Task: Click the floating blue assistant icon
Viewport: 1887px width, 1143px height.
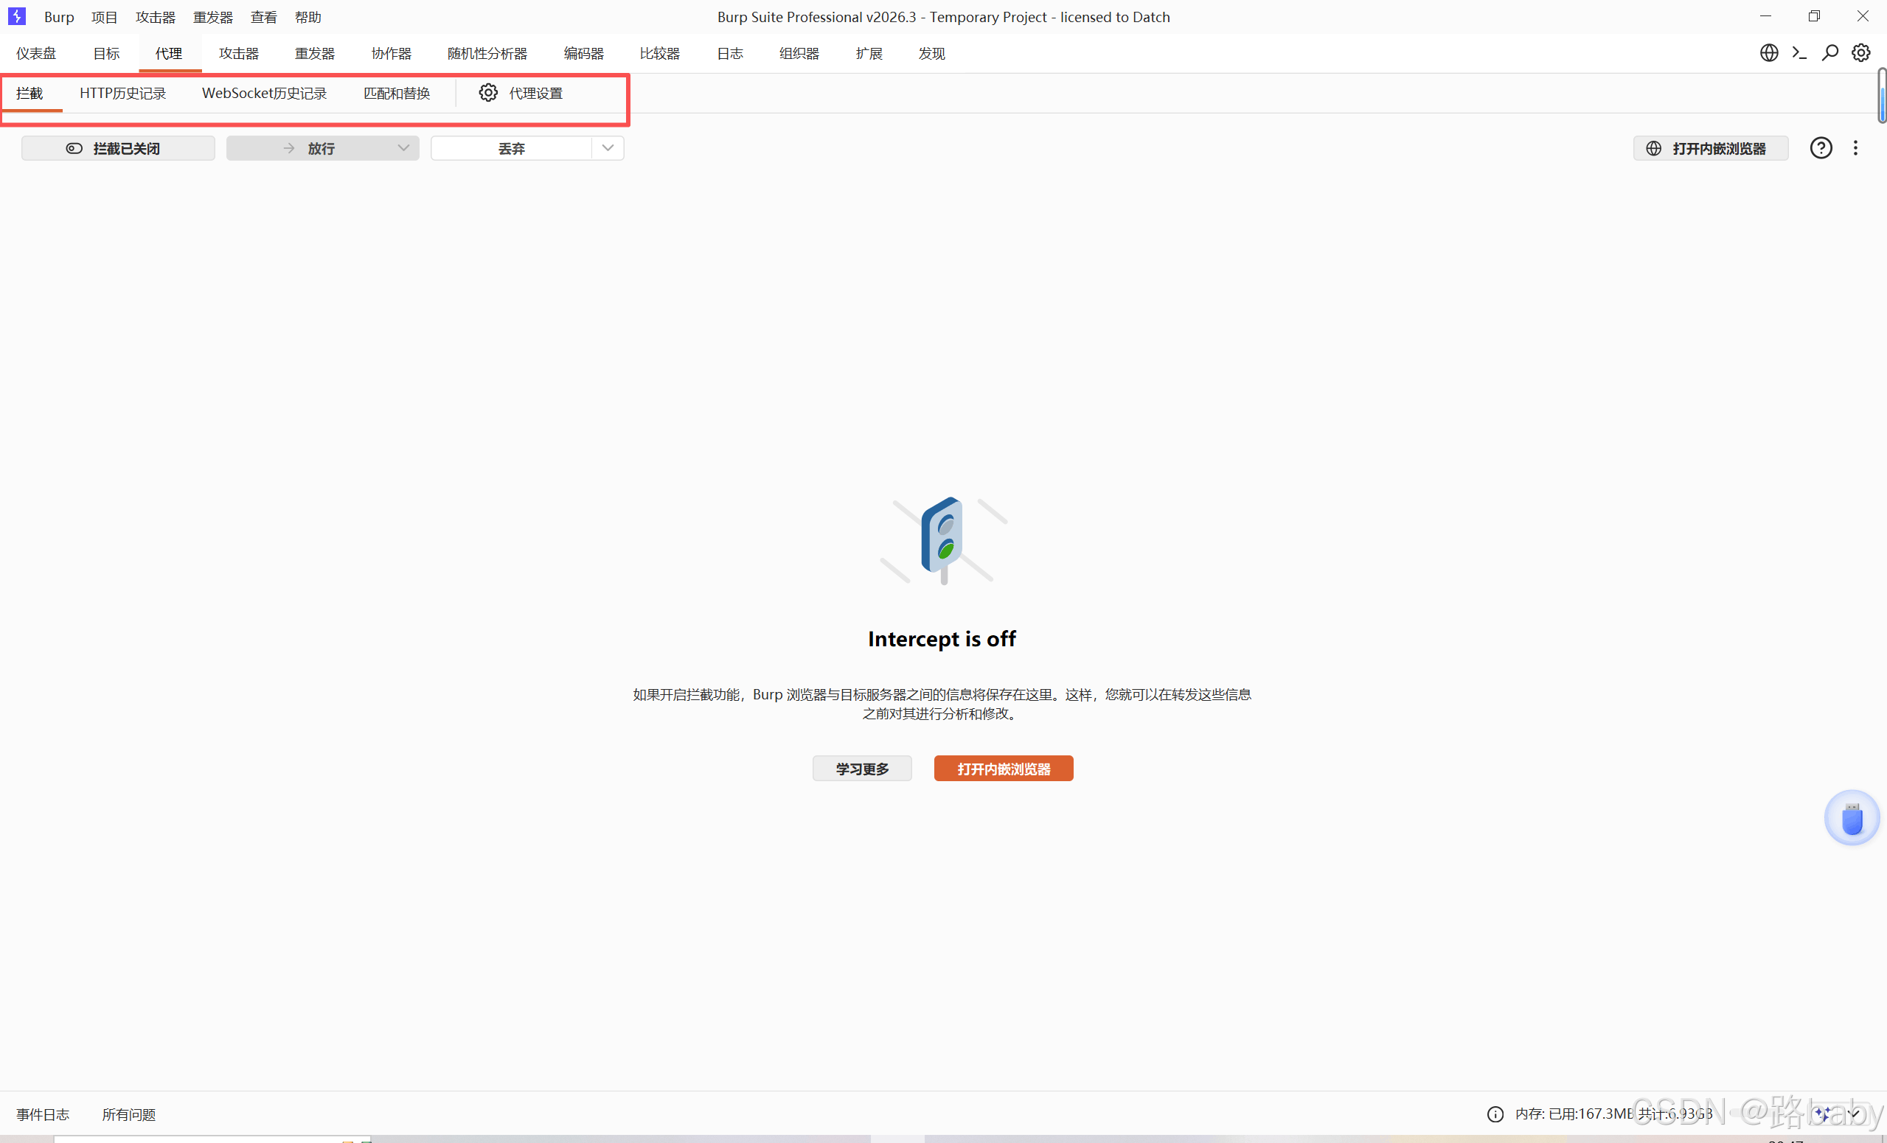Action: (1851, 817)
